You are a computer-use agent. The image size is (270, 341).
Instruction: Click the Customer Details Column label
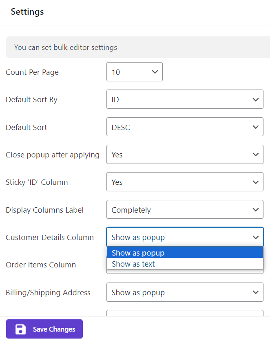pos(50,237)
